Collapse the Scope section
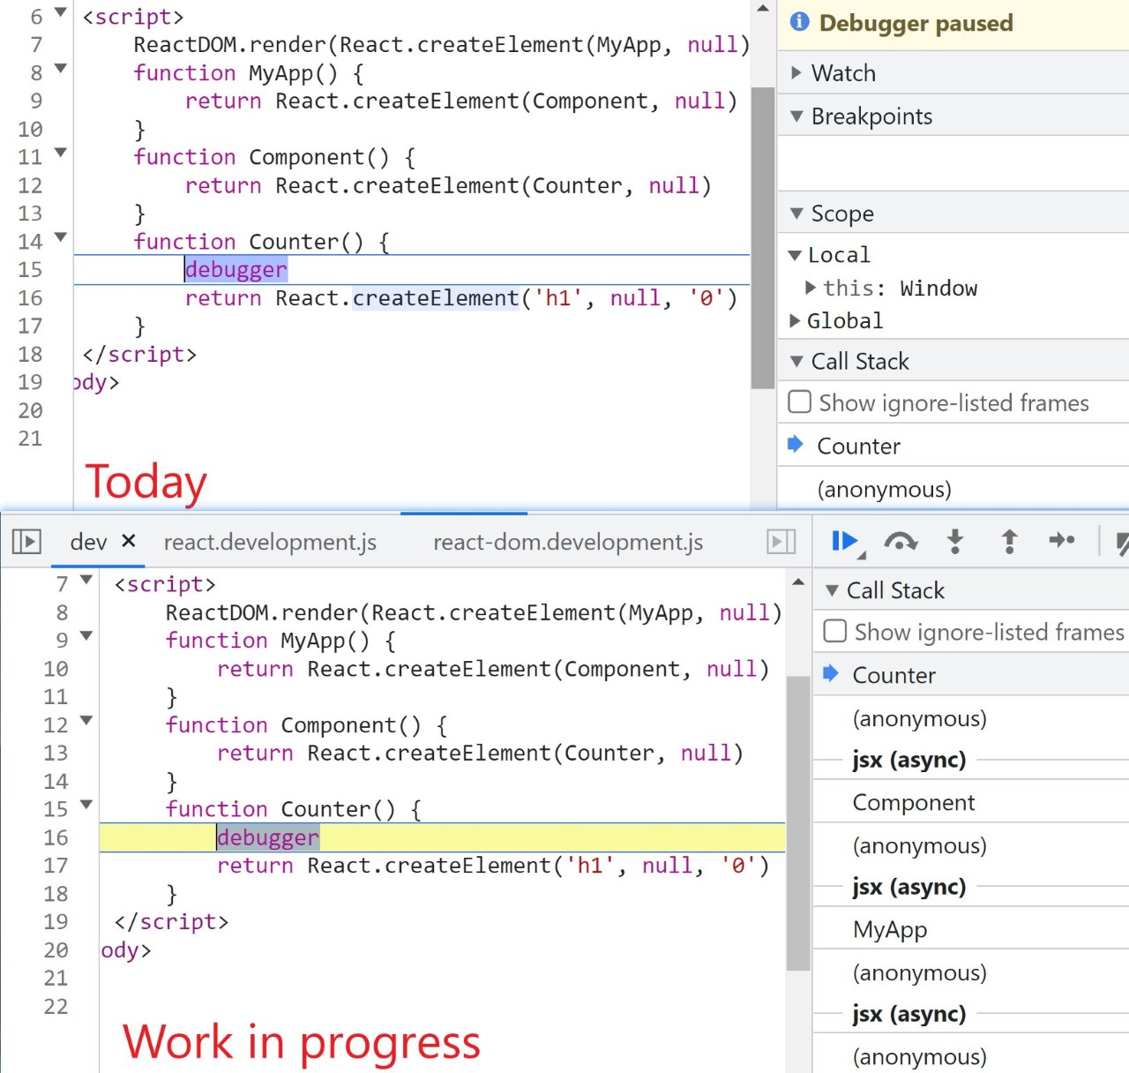This screenshot has width=1129, height=1073. [796, 213]
